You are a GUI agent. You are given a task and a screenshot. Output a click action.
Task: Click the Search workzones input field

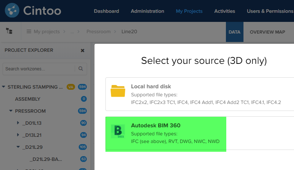click(39, 69)
